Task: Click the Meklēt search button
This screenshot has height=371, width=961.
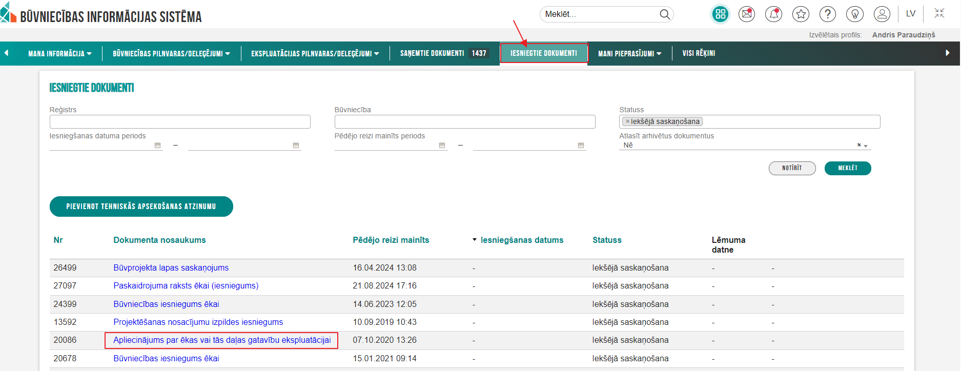Action: [x=848, y=168]
